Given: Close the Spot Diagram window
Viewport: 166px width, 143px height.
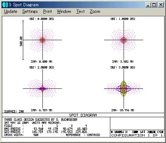Looking at the screenshot, I should (160, 5).
